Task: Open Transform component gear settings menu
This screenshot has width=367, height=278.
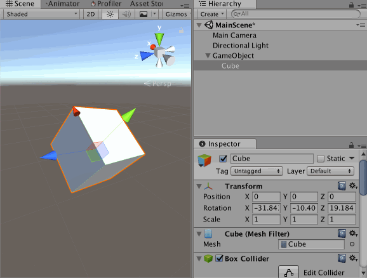Action: (x=353, y=186)
